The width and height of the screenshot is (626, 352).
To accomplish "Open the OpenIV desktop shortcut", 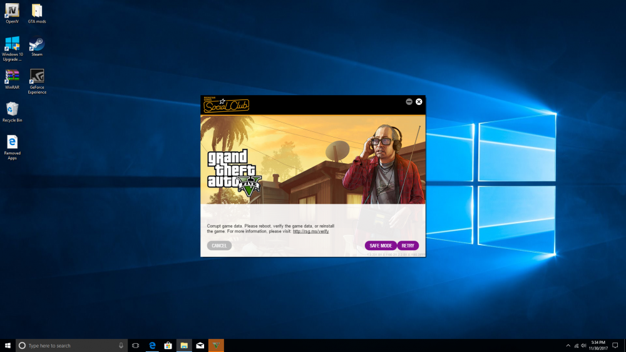I will 12,13.
